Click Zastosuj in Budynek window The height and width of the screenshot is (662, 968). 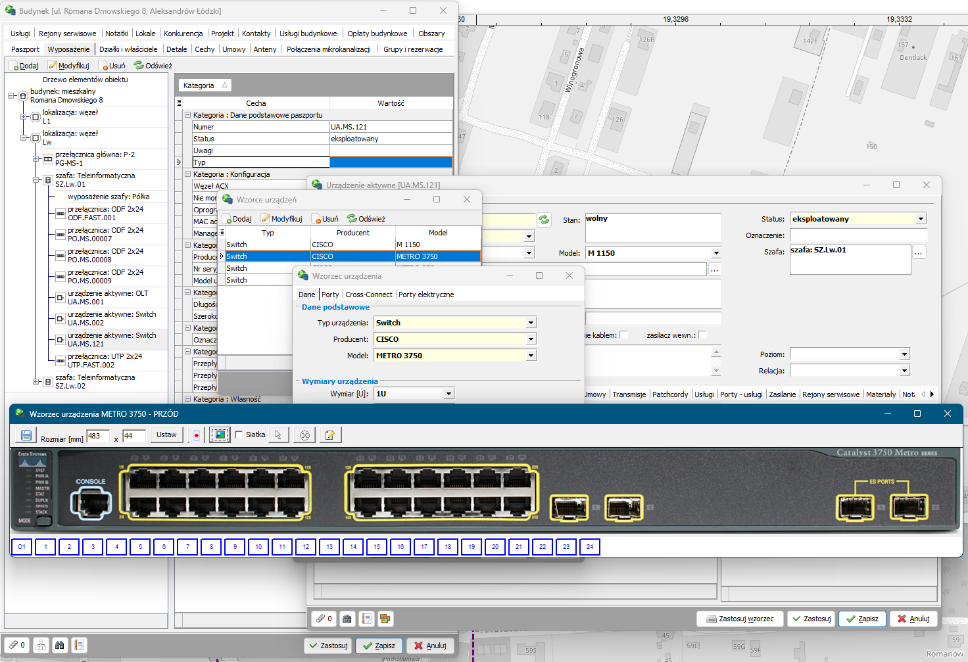tap(327, 646)
